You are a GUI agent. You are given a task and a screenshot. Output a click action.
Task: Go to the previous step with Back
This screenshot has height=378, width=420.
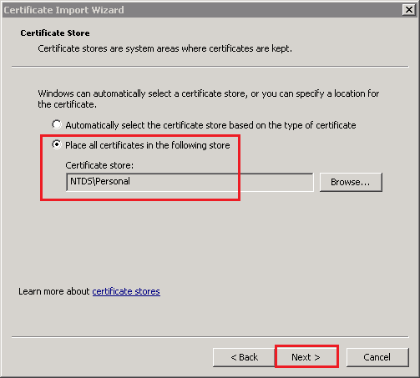[x=244, y=357]
